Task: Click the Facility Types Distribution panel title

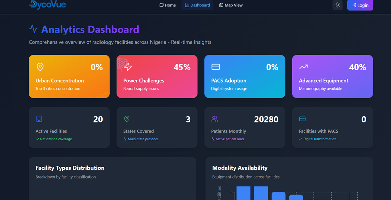Action: 70,168
